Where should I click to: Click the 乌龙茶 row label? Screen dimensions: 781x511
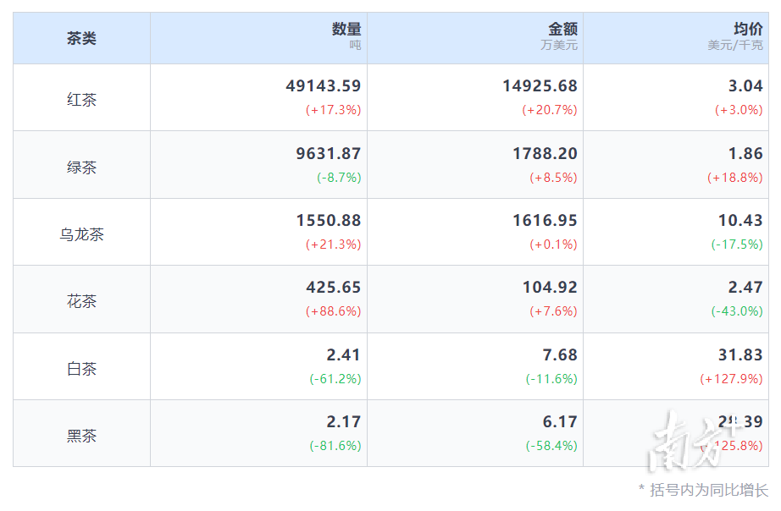pos(81,234)
